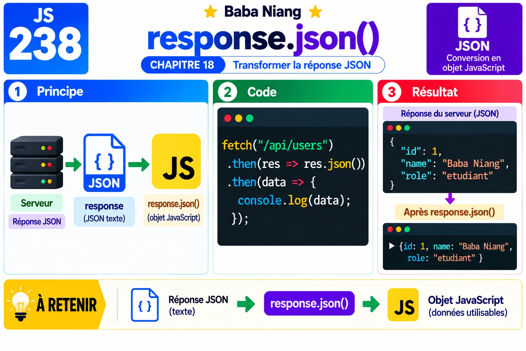The height and width of the screenshot is (351, 526).
Task: Select the outlined braces file icon in the bottom bar
Action: 145,305
